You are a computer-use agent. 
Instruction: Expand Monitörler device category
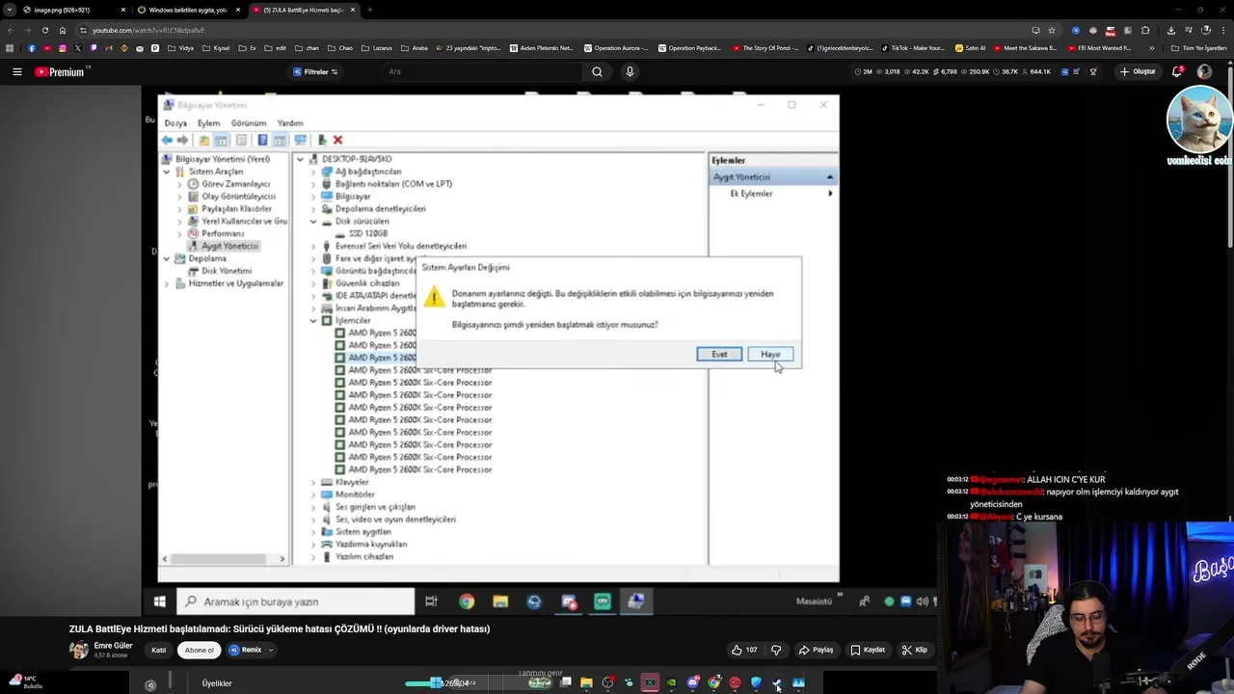313,494
